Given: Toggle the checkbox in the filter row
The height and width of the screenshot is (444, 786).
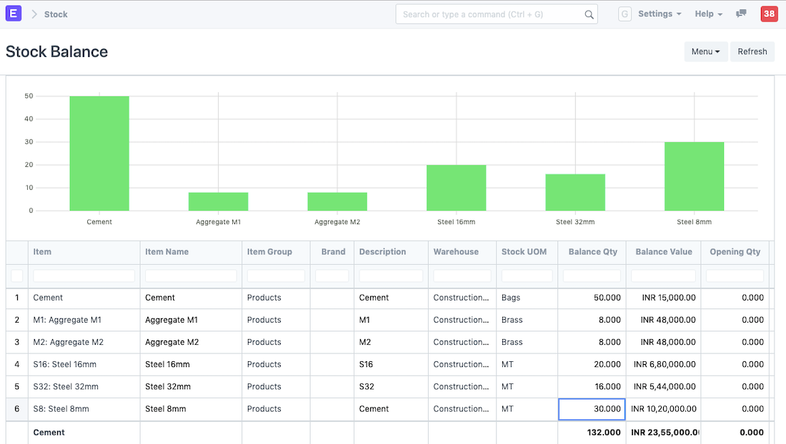Looking at the screenshot, I should point(17,276).
